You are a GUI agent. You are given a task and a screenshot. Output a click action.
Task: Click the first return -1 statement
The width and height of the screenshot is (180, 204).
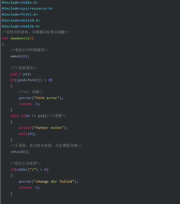[29, 104]
